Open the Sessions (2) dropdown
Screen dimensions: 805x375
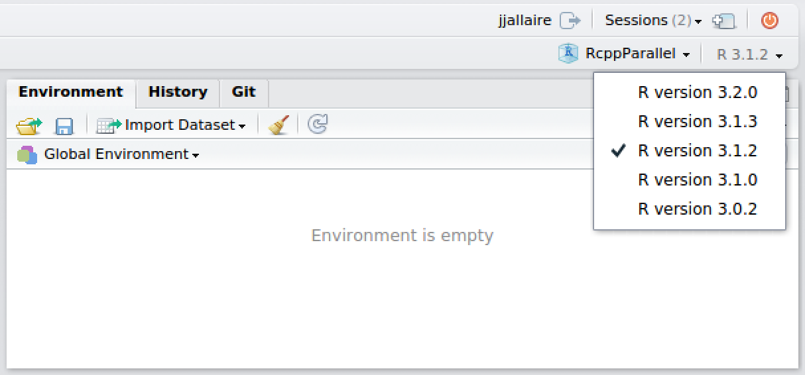click(x=653, y=21)
